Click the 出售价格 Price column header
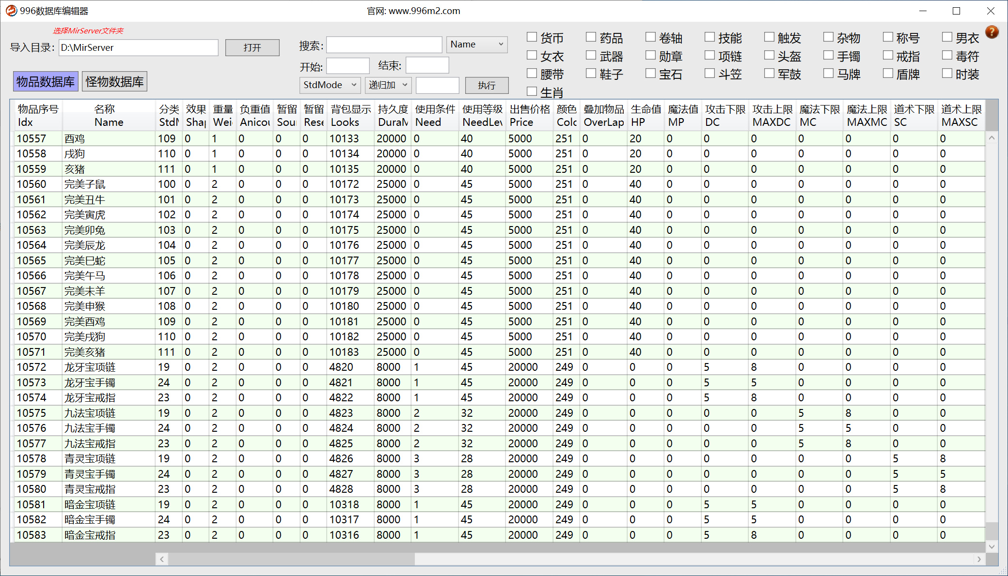 (529, 116)
